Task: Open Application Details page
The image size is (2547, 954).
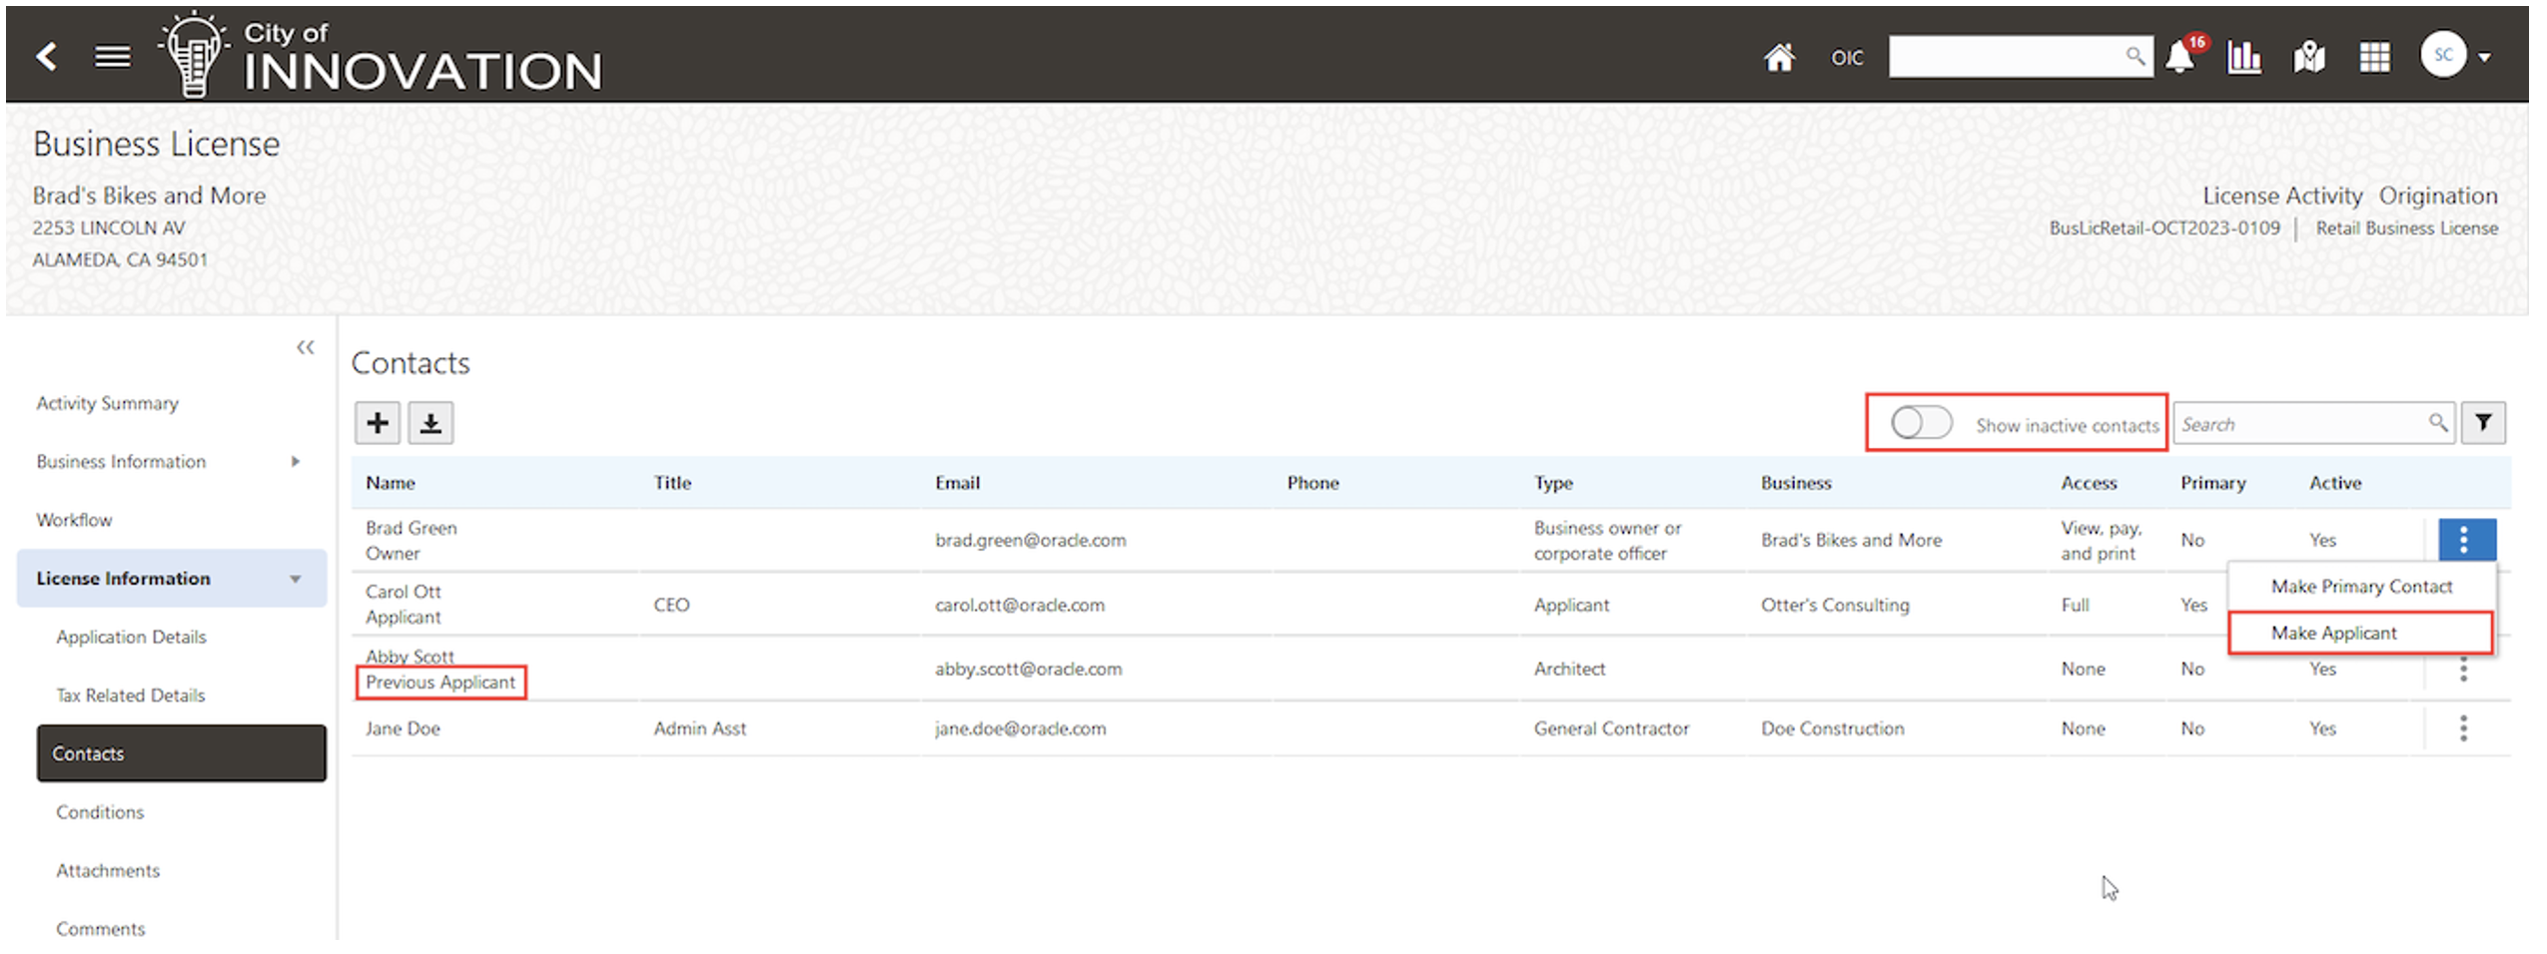Action: click(131, 637)
